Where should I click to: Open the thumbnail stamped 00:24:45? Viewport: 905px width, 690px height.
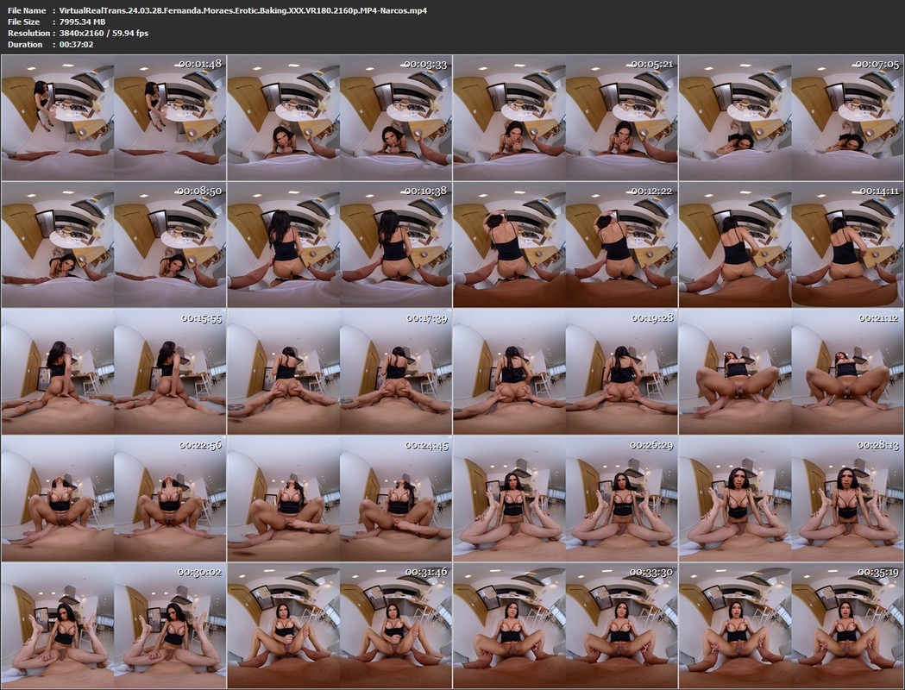pos(339,499)
